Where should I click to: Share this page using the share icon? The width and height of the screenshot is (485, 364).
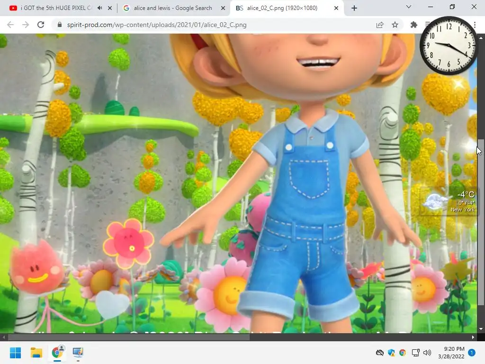click(x=380, y=25)
